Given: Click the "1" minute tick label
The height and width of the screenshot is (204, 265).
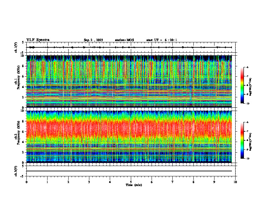Looking at the screenshot, I should click(x=48, y=182).
